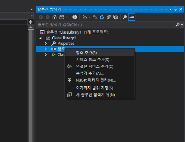Image resolution: width=185 pixels, height=142 pixels.
Task: Open Properties via the wrench toolbar icon
Action: tap(125, 17)
